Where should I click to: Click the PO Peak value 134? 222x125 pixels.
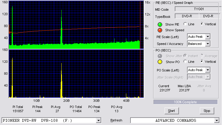point(97,111)
